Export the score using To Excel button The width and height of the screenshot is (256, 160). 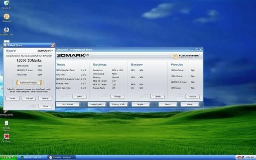(29, 98)
